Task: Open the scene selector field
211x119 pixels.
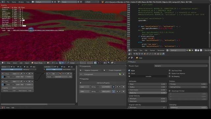Action: coord(69,2)
